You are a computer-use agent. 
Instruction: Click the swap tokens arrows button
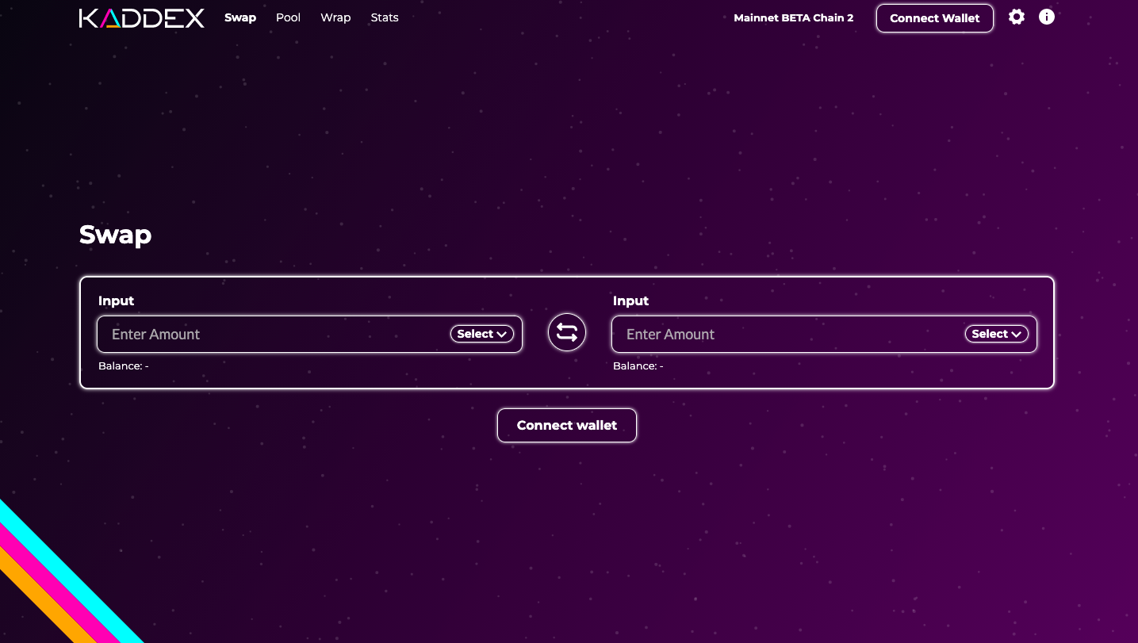(x=567, y=333)
